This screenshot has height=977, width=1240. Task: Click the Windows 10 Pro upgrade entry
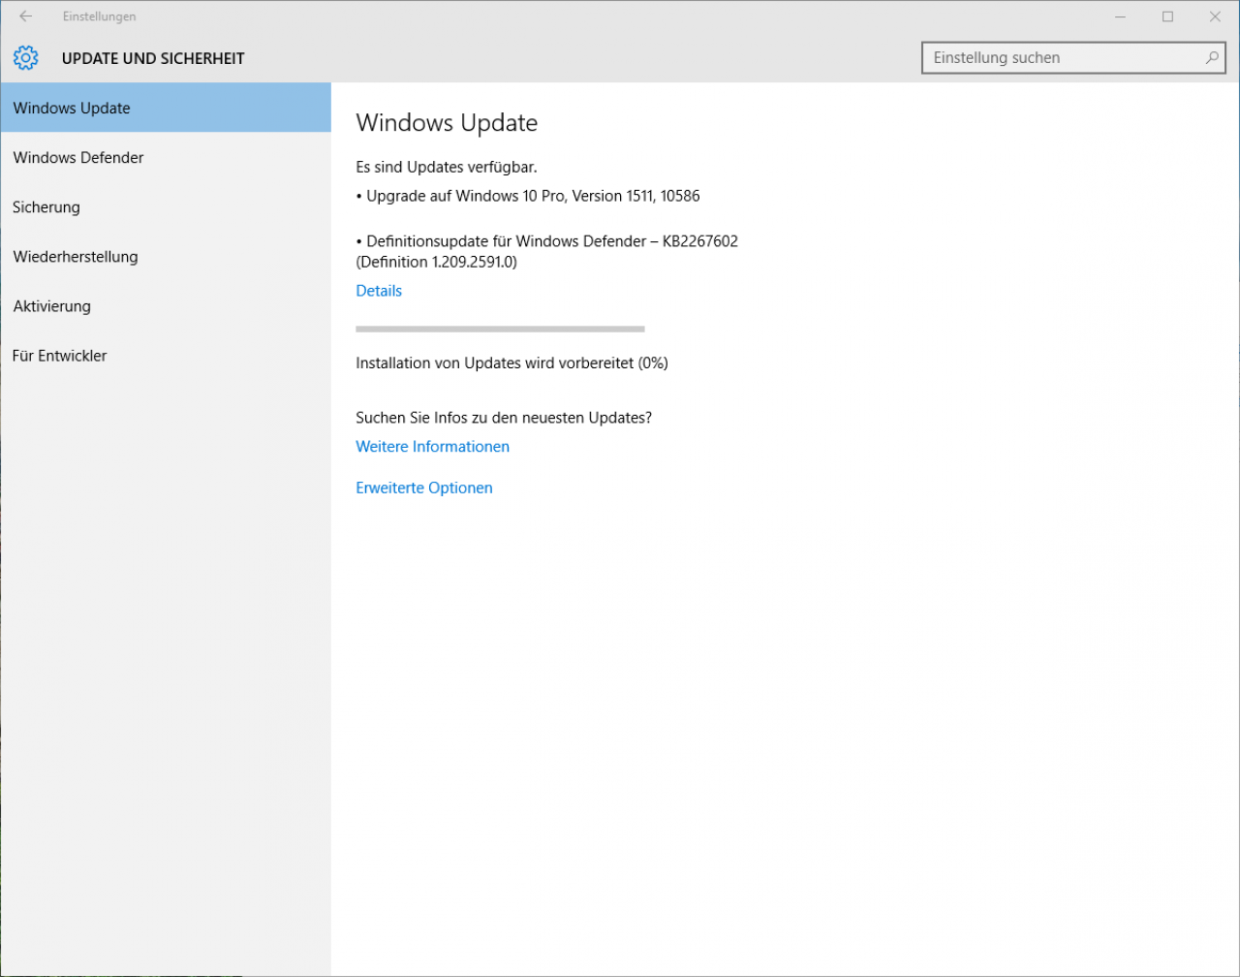[x=528, y=196]
